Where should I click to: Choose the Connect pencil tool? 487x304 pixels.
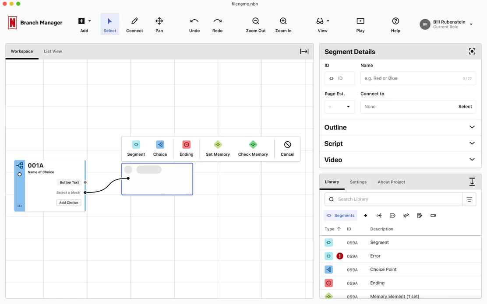(x=134, y=24)
